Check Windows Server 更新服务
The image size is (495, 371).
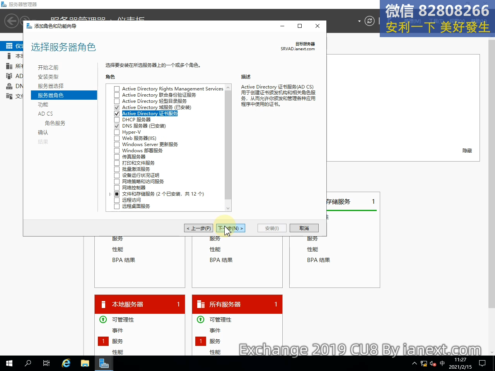pyautogui.click(x=117, y=145)
